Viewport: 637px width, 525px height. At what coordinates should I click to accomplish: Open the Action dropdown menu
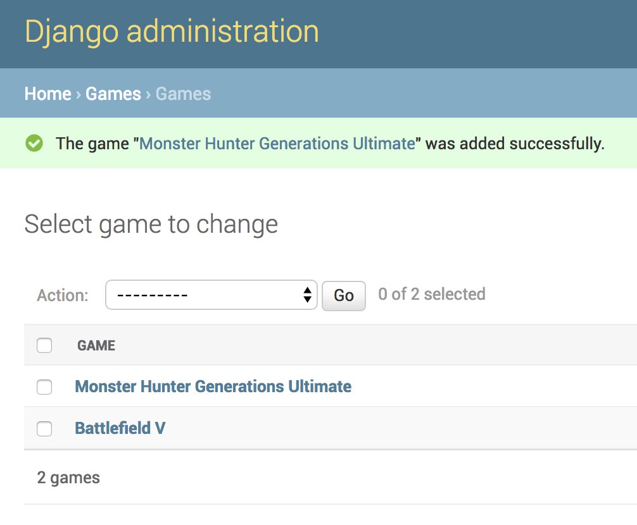(x=211, y=295)
